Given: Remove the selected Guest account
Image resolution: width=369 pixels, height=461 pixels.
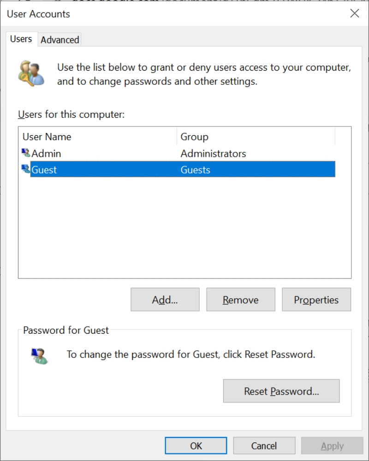Looking at the screenshot, I should [x=240, y=299].
